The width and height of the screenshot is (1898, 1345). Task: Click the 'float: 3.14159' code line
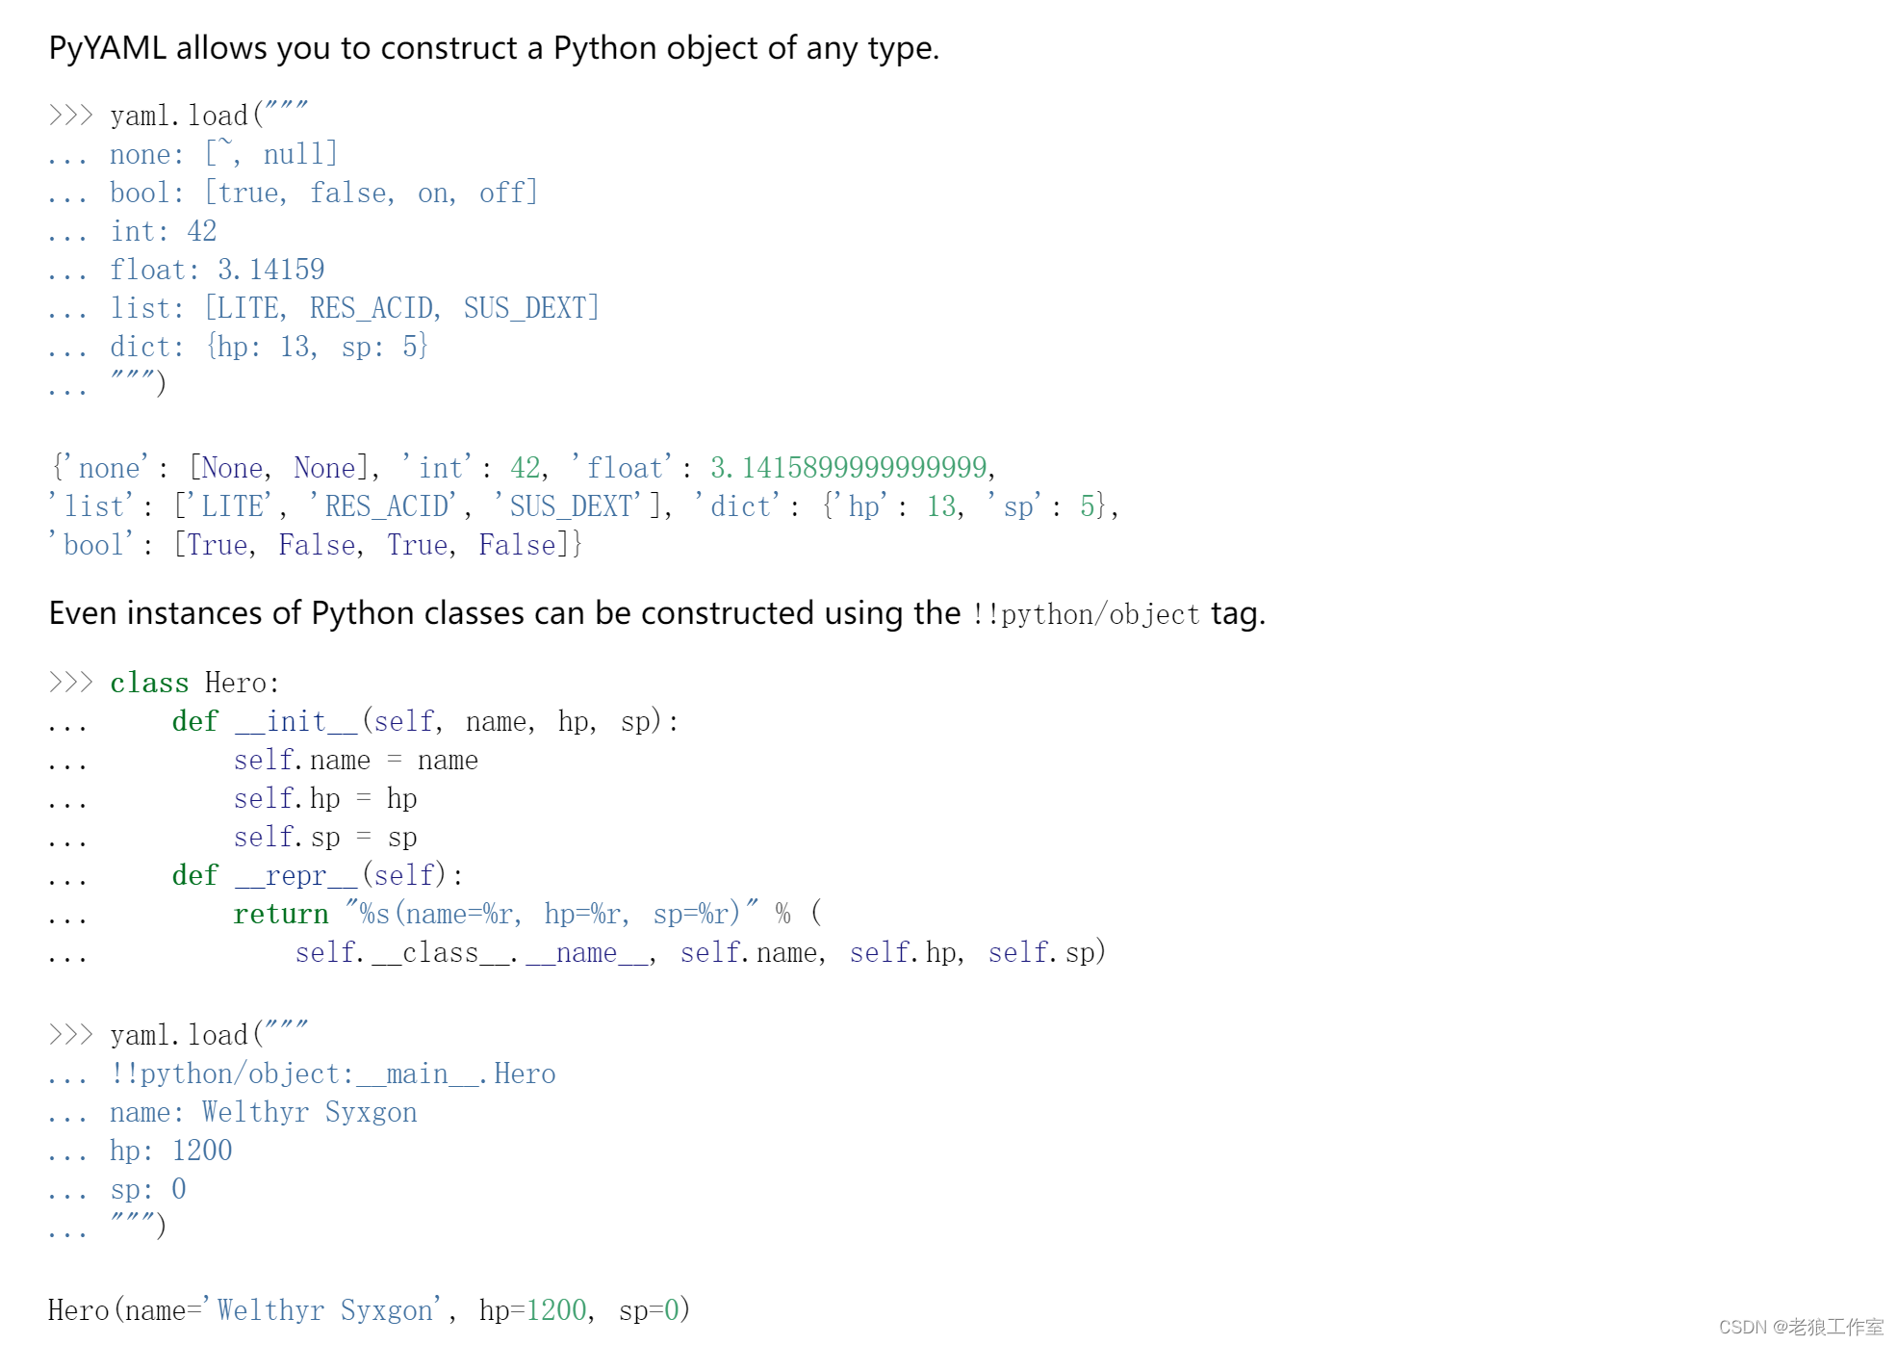(217, 270)
